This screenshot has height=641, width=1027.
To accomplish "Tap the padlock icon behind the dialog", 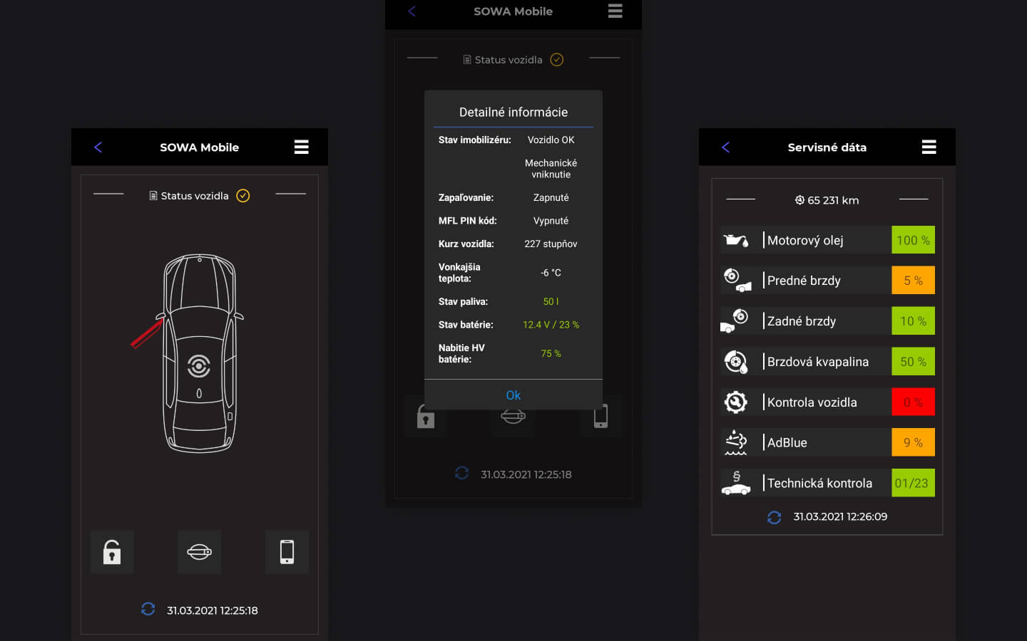I will [426, 416].
